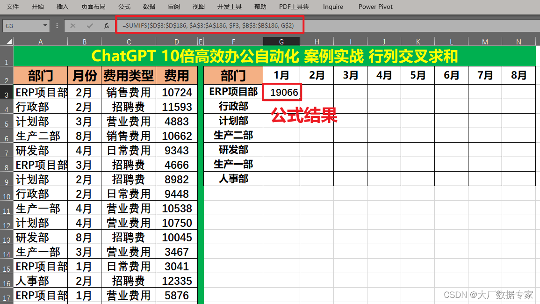540x304 pixels.
Task: Click inside the formula bar showing SUMIFS
Action: 210,26
